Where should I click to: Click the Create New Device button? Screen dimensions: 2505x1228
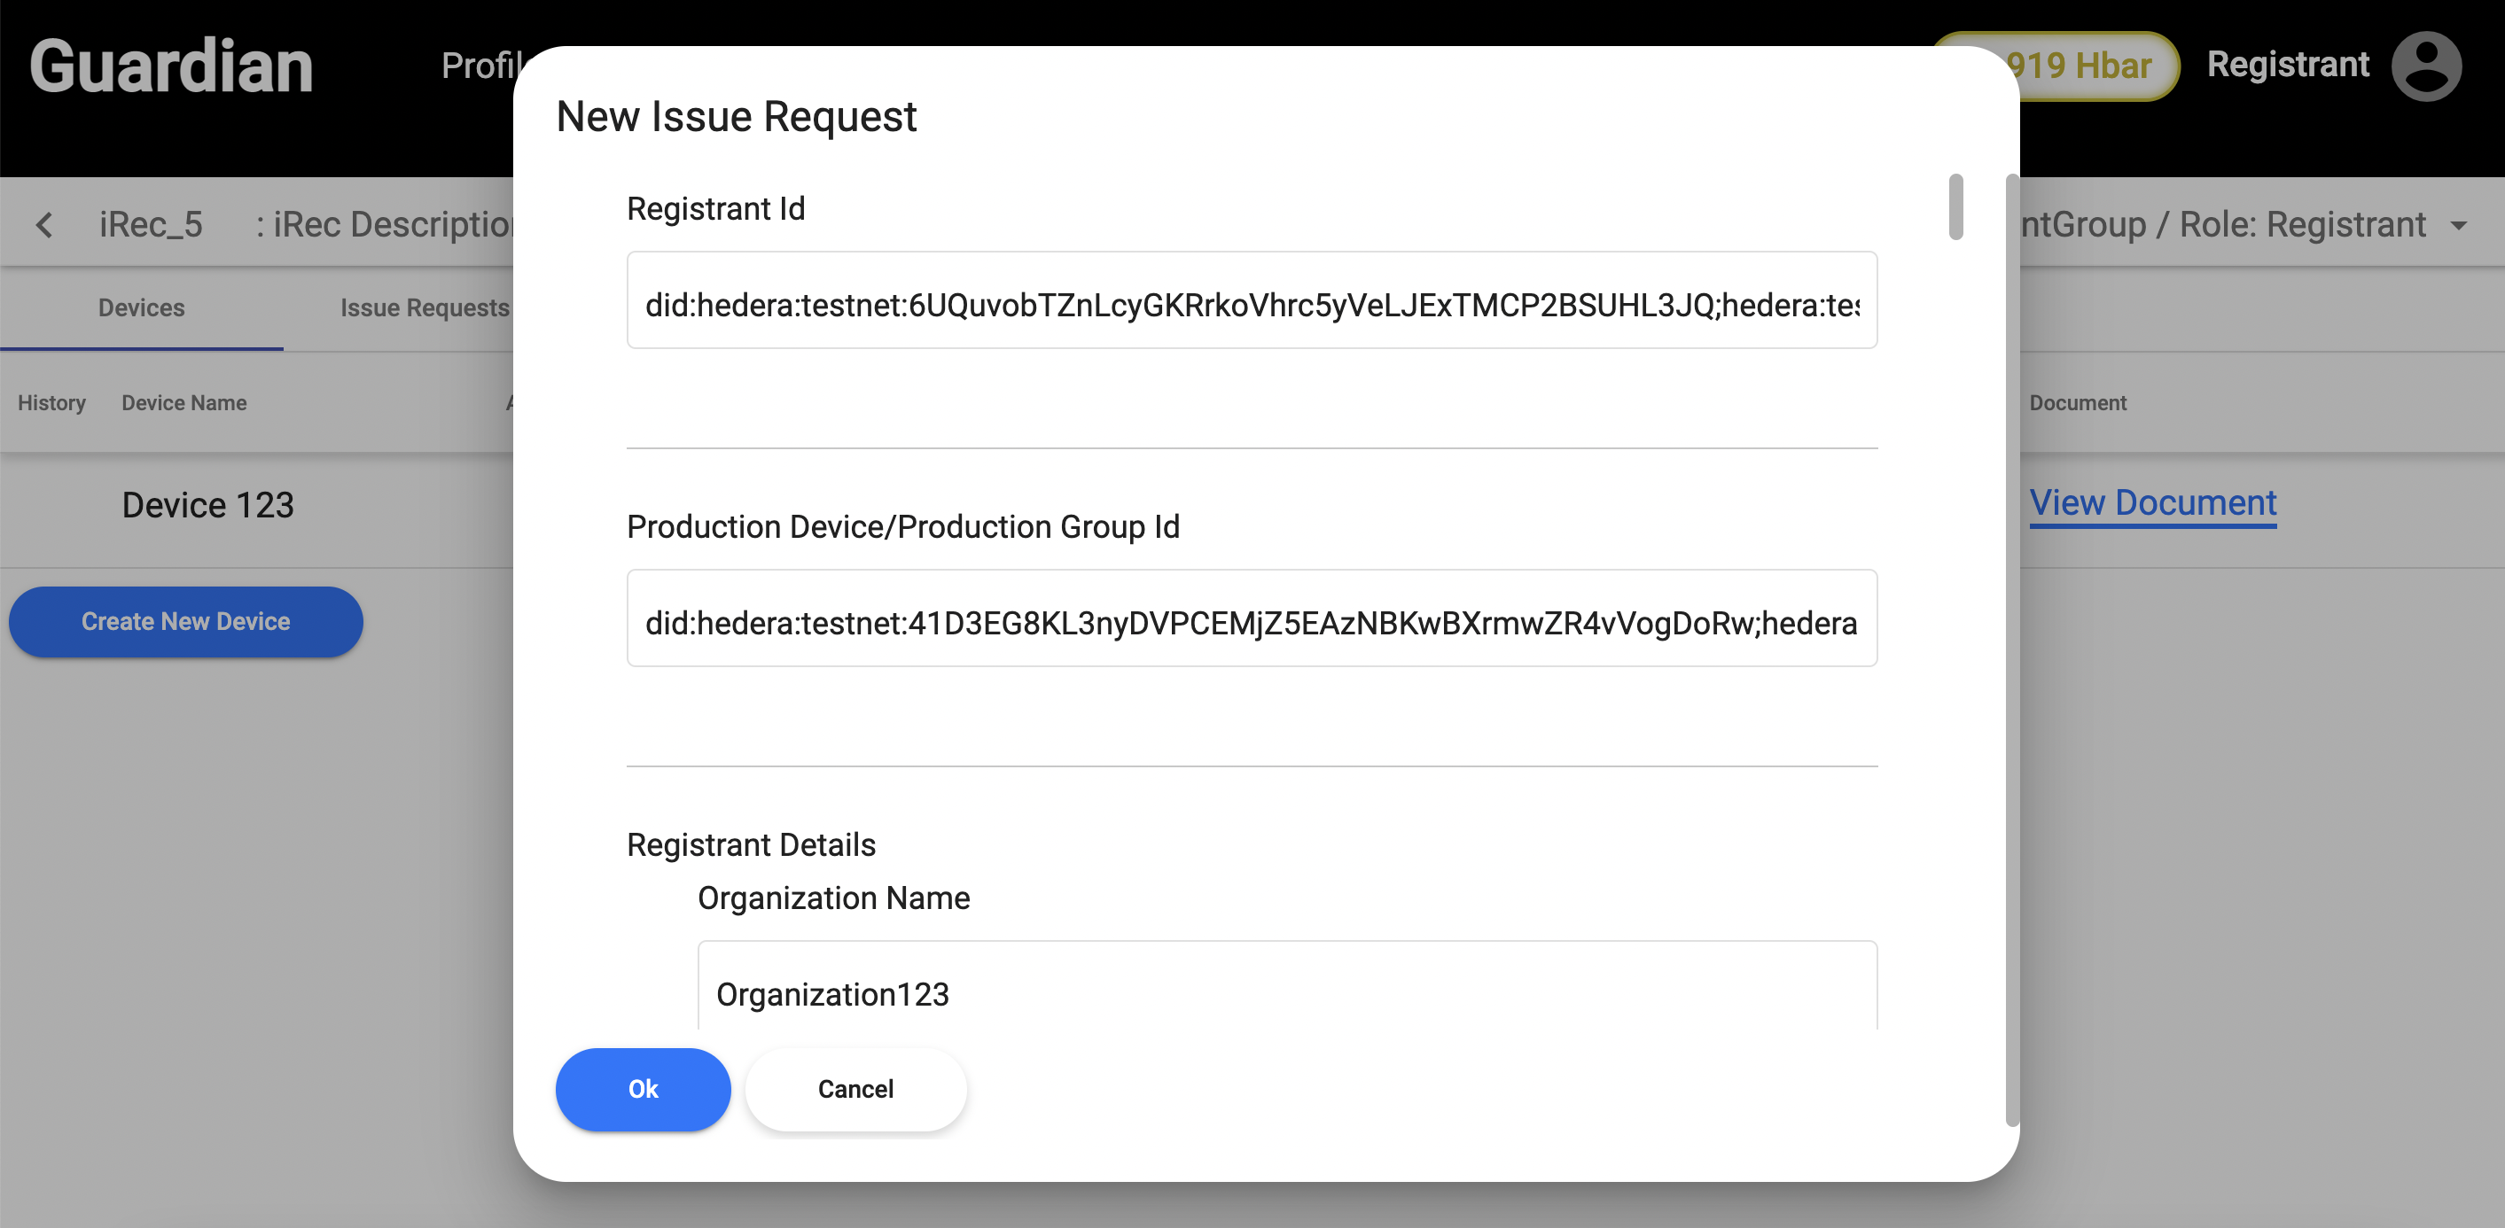(x=186, y=622)
